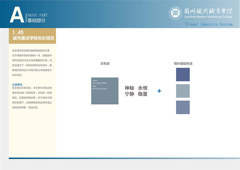Click the large white letter A
Image resolution: width=240 pixels, height=170 pixels.
pyautogui.click(x=17, y=15)
